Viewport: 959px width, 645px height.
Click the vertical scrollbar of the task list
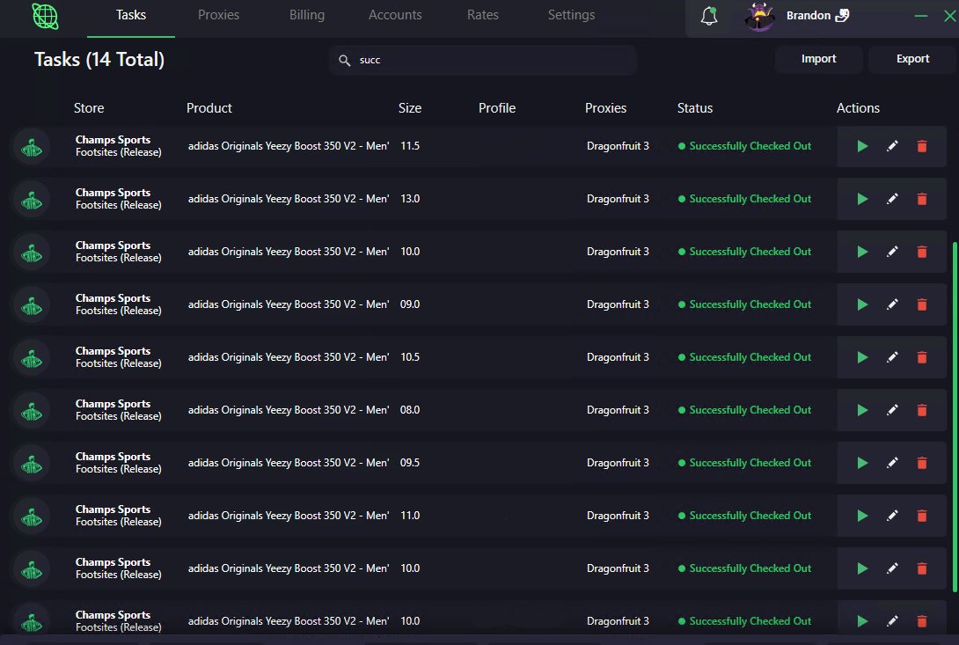(955, 416)
